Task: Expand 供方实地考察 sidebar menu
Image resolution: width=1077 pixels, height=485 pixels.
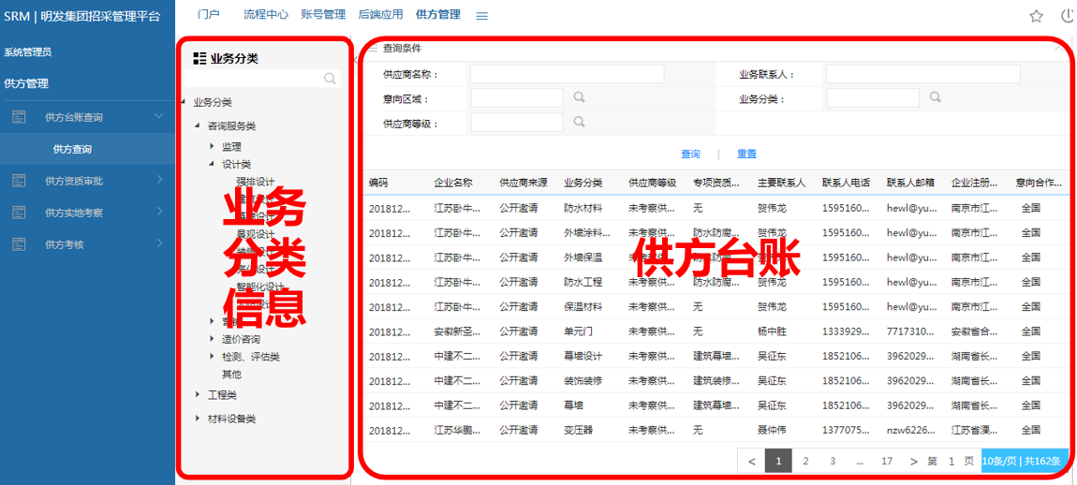Action: tap(159, 213)
